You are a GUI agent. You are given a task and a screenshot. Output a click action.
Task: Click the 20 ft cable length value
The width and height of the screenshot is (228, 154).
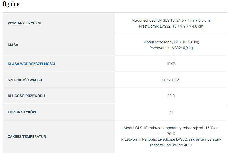coord(171,96)
